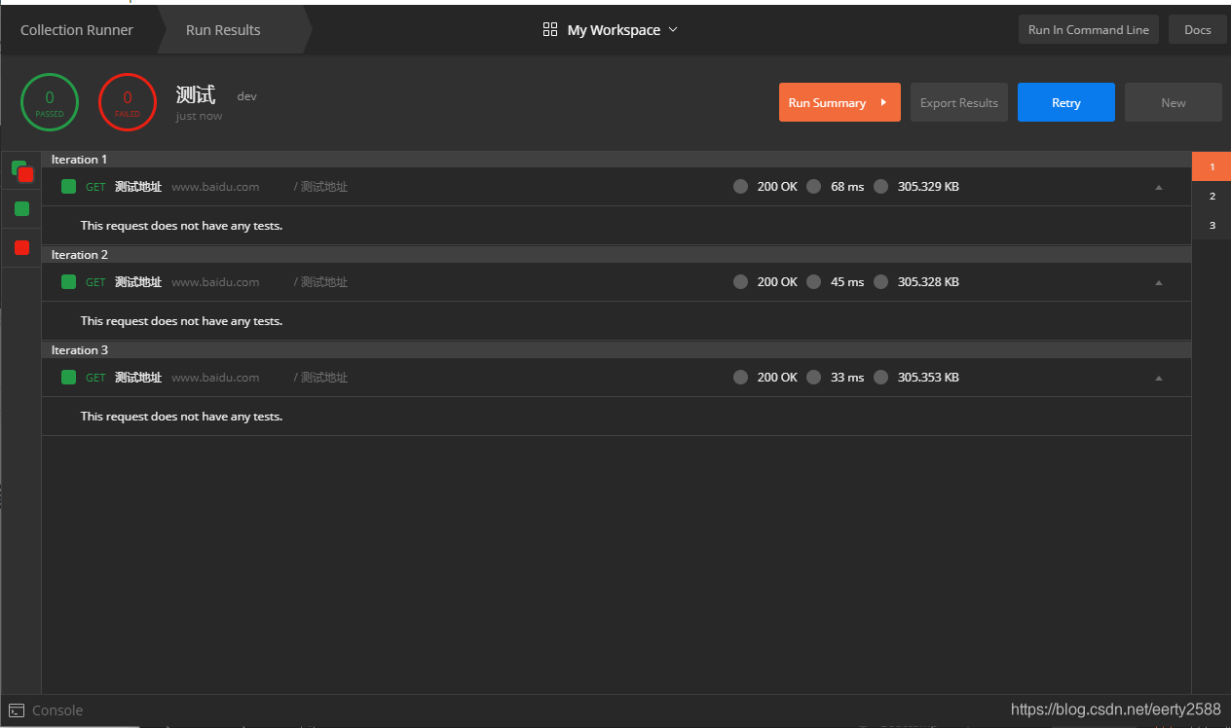Viewport: 1231px width, 728px height.
Task: Select the Iteration 2 header
Action: coord(616,255)
